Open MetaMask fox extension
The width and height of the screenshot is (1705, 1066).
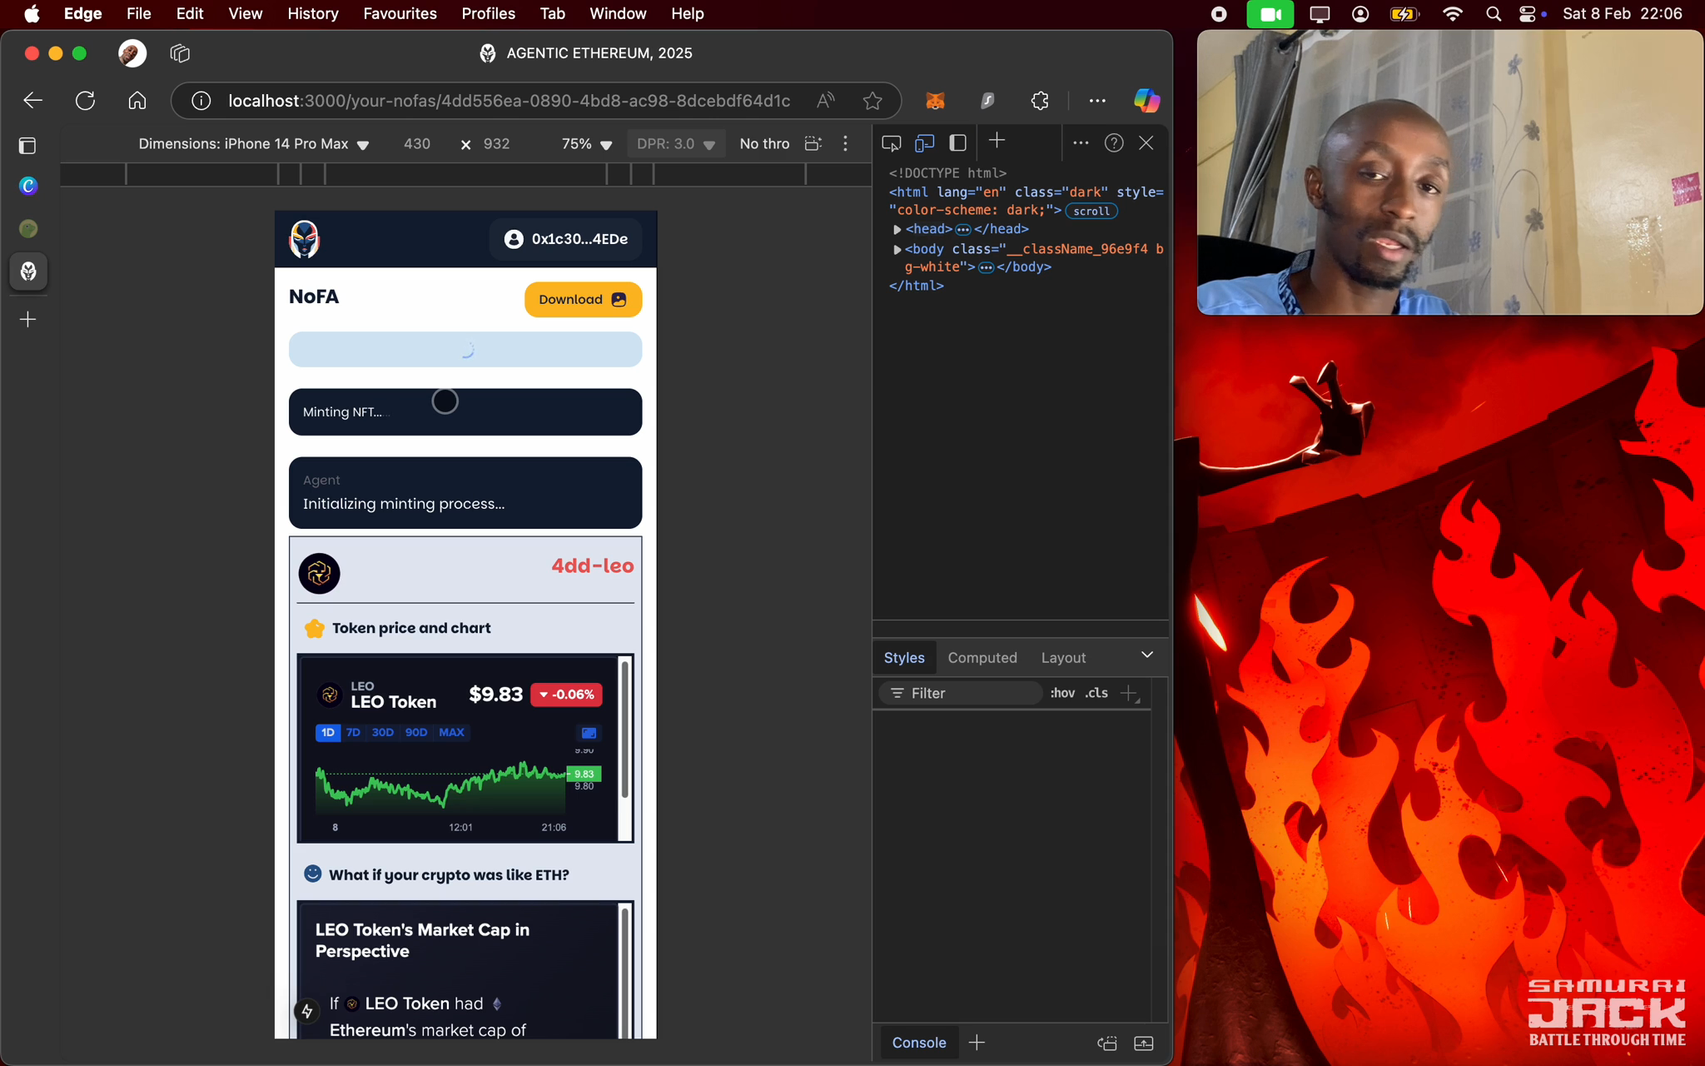point(936,101)
